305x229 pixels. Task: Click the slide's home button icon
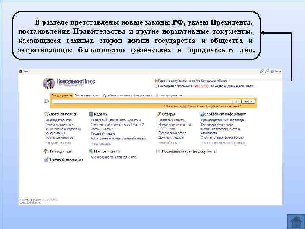click(x=296, y=222)
